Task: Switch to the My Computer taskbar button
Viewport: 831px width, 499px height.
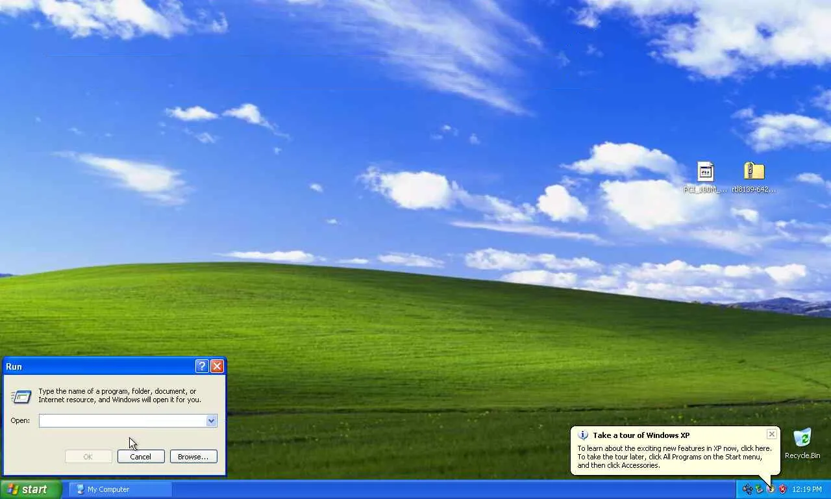Action: pos(121,489)
